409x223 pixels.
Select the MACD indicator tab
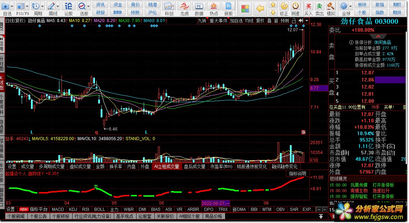point(58,209)
